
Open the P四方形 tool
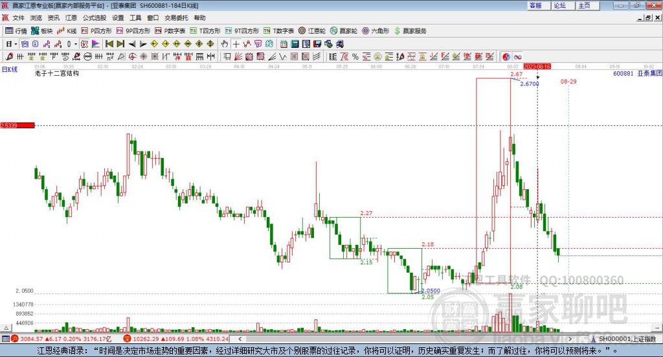tap(96, 31)
